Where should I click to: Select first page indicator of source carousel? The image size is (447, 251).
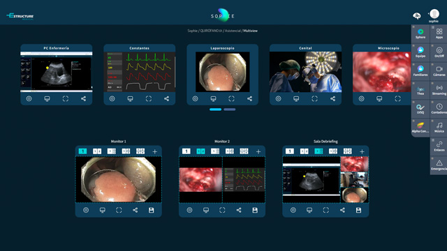point(216,109)
